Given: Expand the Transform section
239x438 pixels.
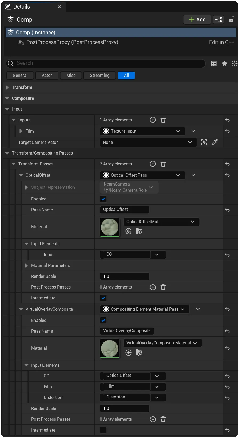Looking at the screenshot, I should pyautogui.click(x=7, y=87).
